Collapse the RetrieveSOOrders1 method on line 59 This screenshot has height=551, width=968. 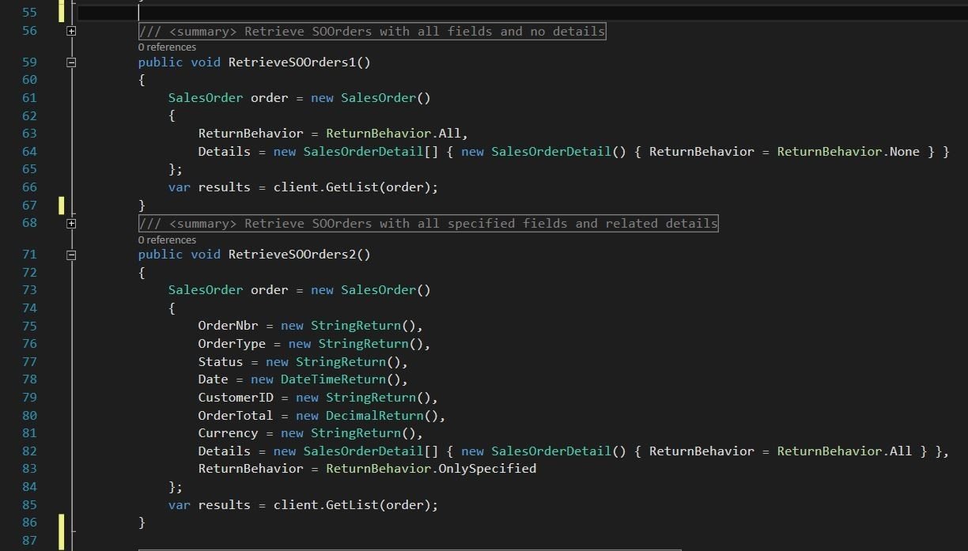tap(71, 62)
